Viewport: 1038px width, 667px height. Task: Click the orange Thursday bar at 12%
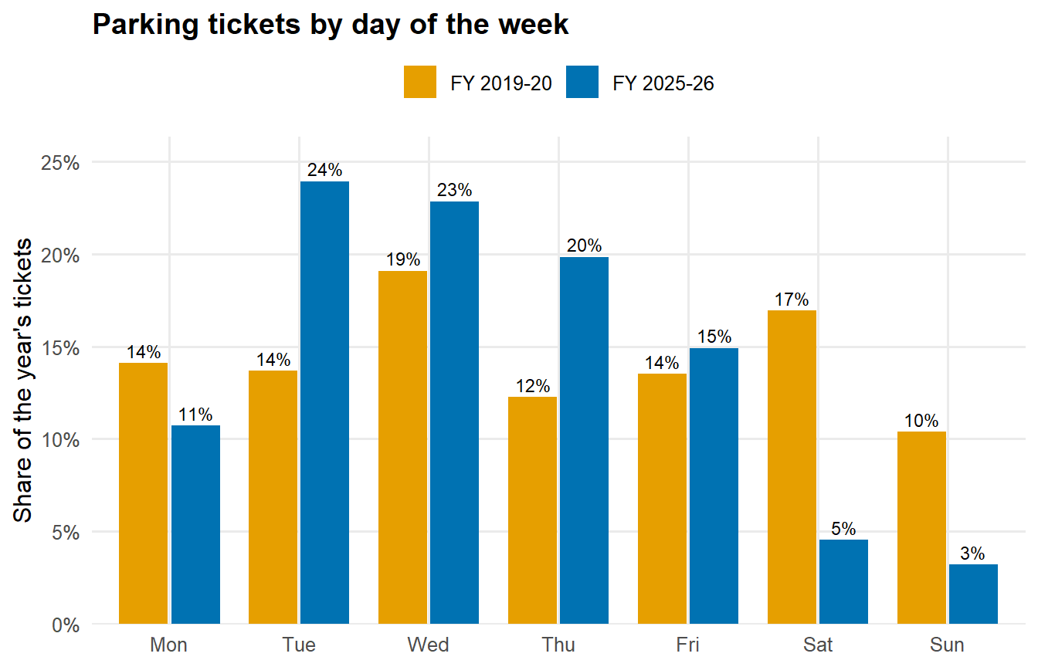tap(532, 510)
